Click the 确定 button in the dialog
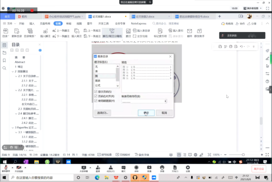Viewport: 272px width, 182px height. (x=146, y=113)
